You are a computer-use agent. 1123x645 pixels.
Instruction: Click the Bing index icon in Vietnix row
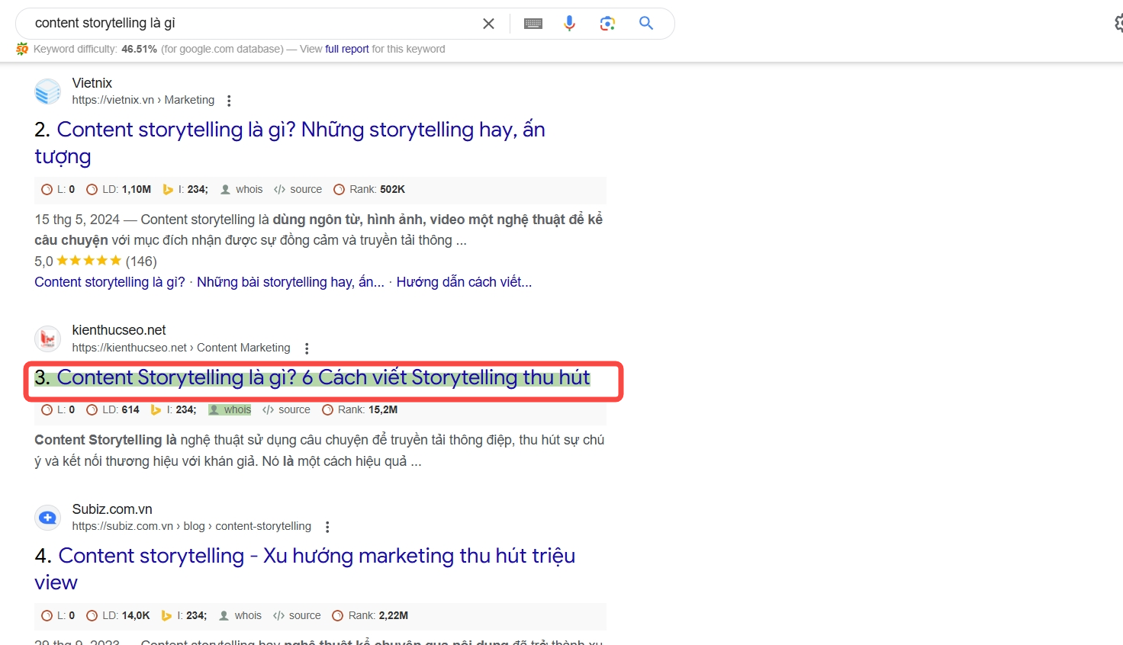pyautogui.click(x=168, y=189)
